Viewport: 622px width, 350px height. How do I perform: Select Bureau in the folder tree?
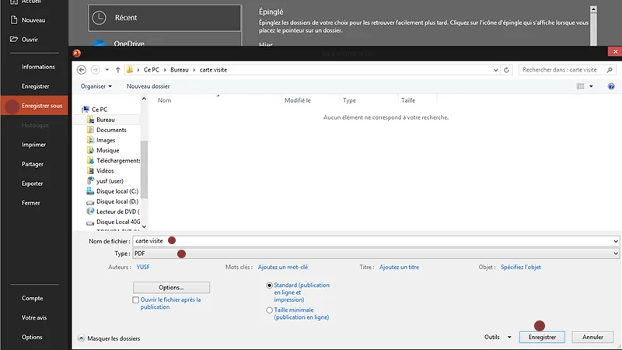coord(106,120)
